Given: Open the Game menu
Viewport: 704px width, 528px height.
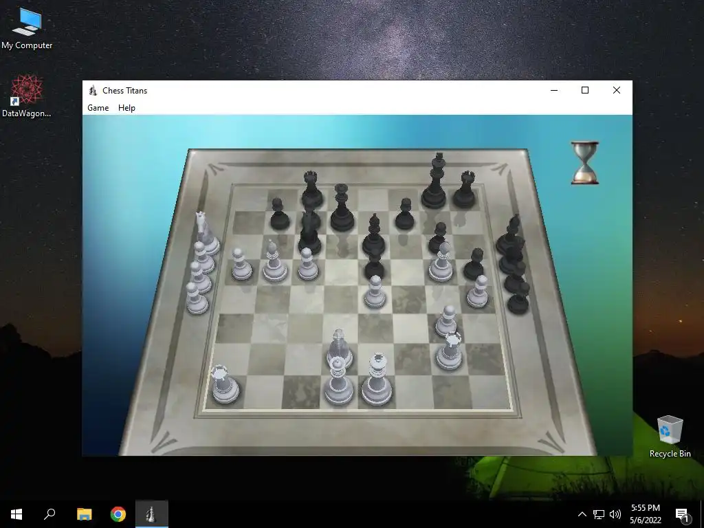Looking at the screenshot, I should (98, 108).
